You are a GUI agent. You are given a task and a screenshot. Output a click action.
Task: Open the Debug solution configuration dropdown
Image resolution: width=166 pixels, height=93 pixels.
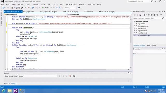point(70,8)
